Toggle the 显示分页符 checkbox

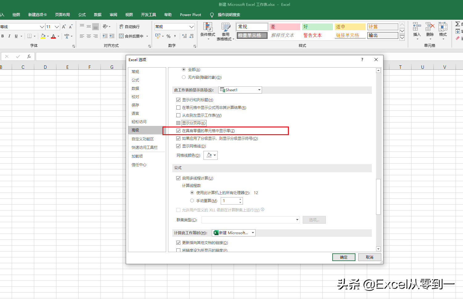[178, 123]
